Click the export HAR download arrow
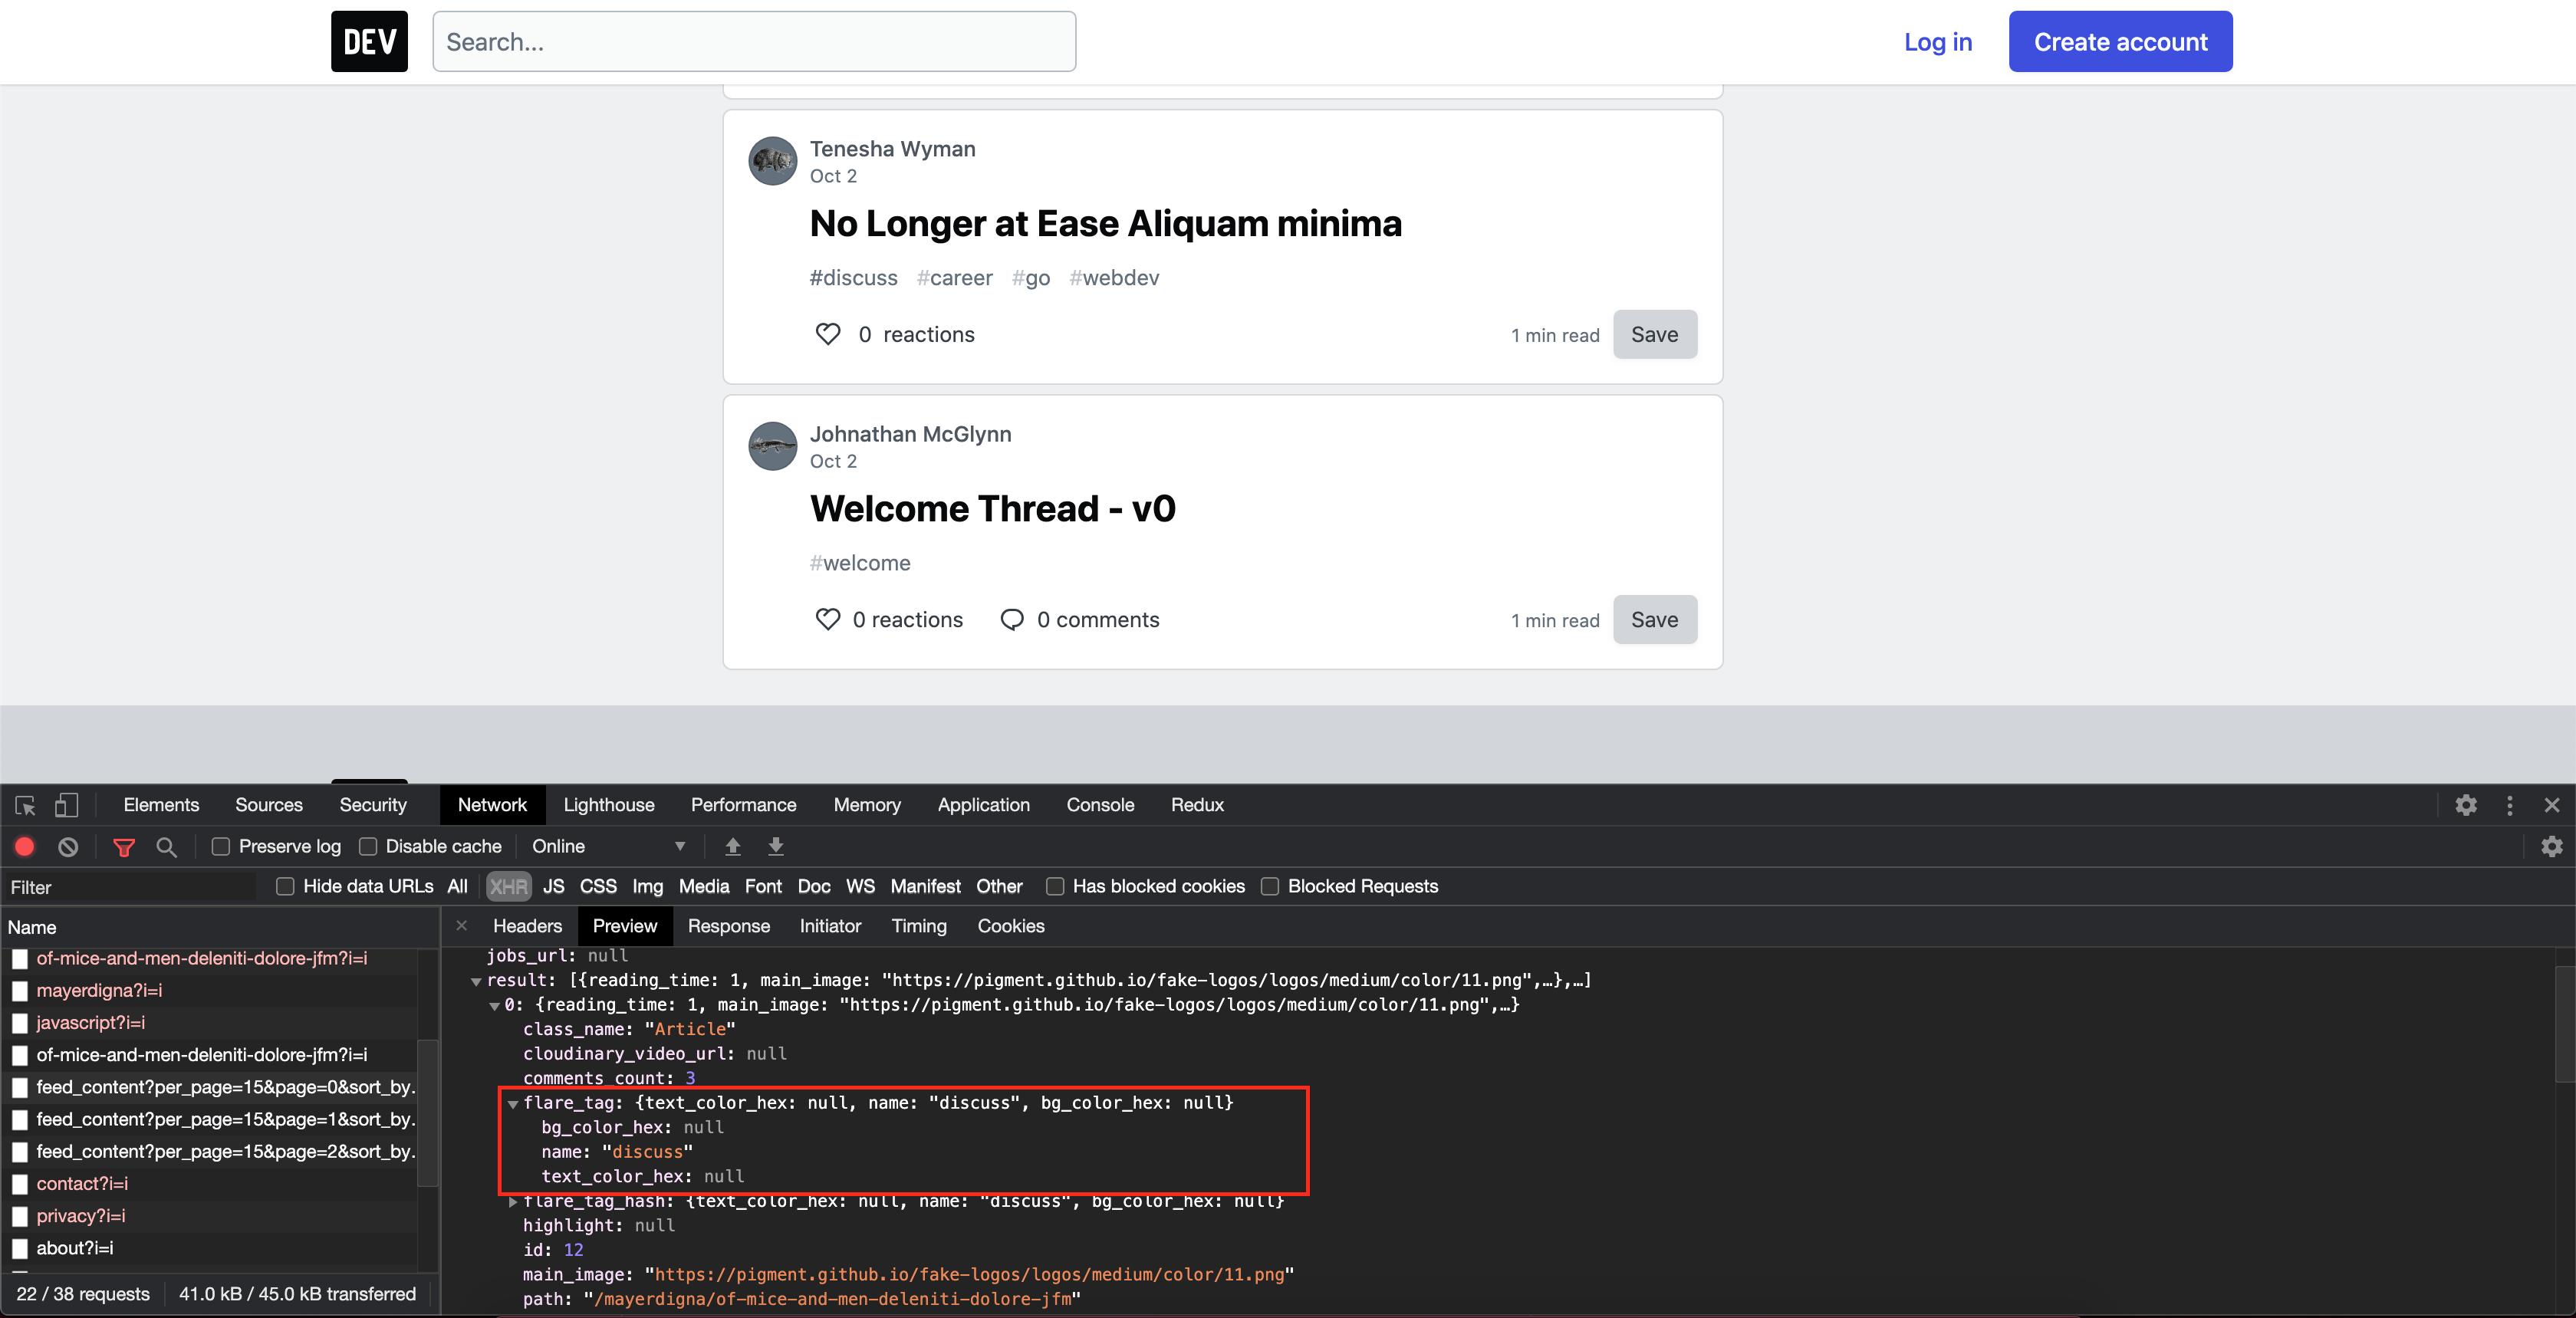 pyautogui.click(x=776, y=847)
